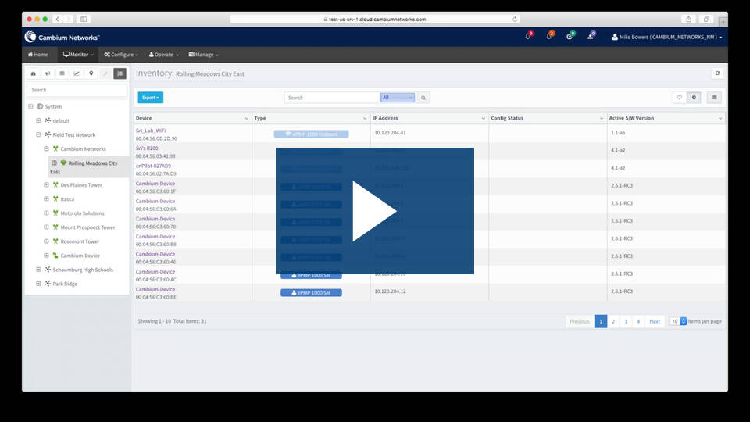Toggle the browser sidebar icon

tap(84, 19)
